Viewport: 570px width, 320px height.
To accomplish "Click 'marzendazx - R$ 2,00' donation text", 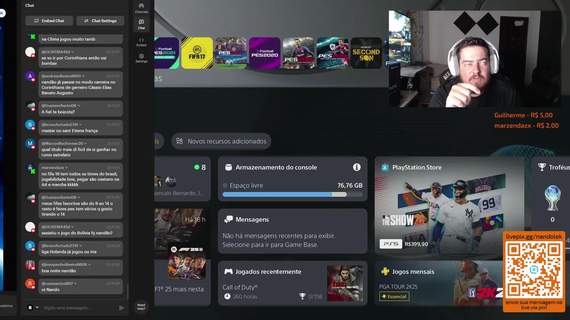I will point(526,126).
